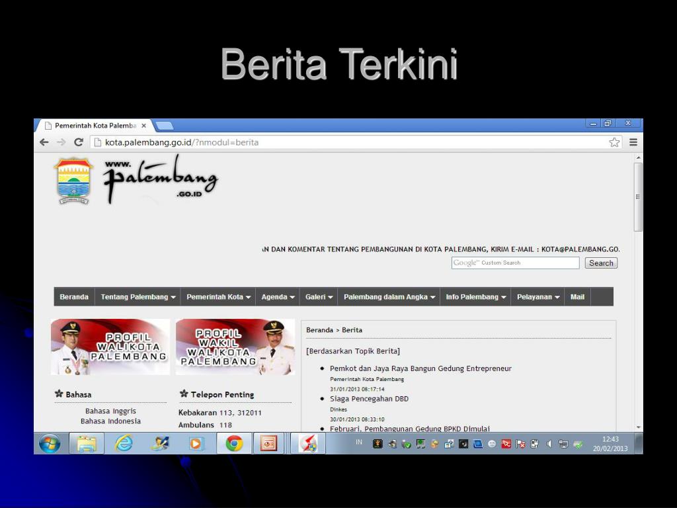Click the Palembang city crest logo
Viewport: 677px width, 508px height.
(73, 181)
